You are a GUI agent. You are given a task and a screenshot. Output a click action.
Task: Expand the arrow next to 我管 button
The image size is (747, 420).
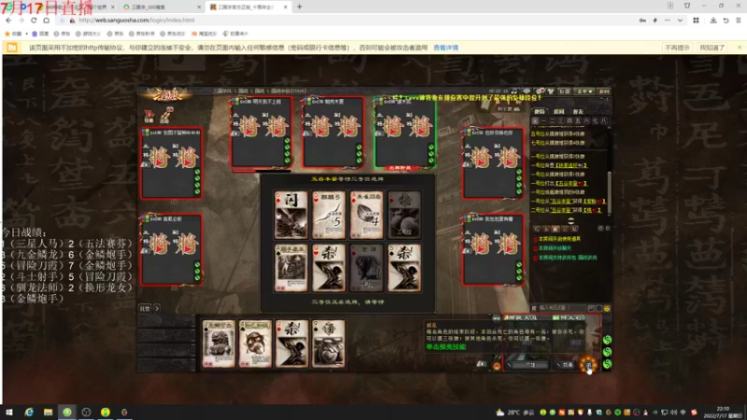(x=157, y=309)
